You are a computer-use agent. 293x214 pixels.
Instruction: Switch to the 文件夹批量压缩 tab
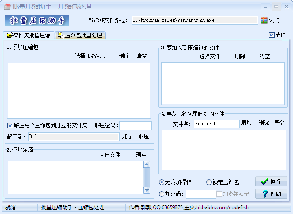pos(29,35)
